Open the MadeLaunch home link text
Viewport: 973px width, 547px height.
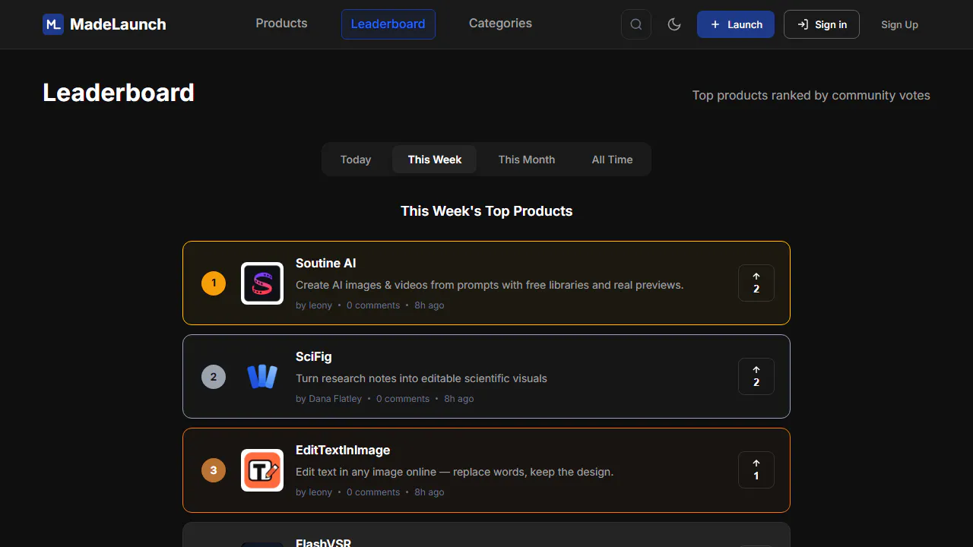click(x=118, y=24)
